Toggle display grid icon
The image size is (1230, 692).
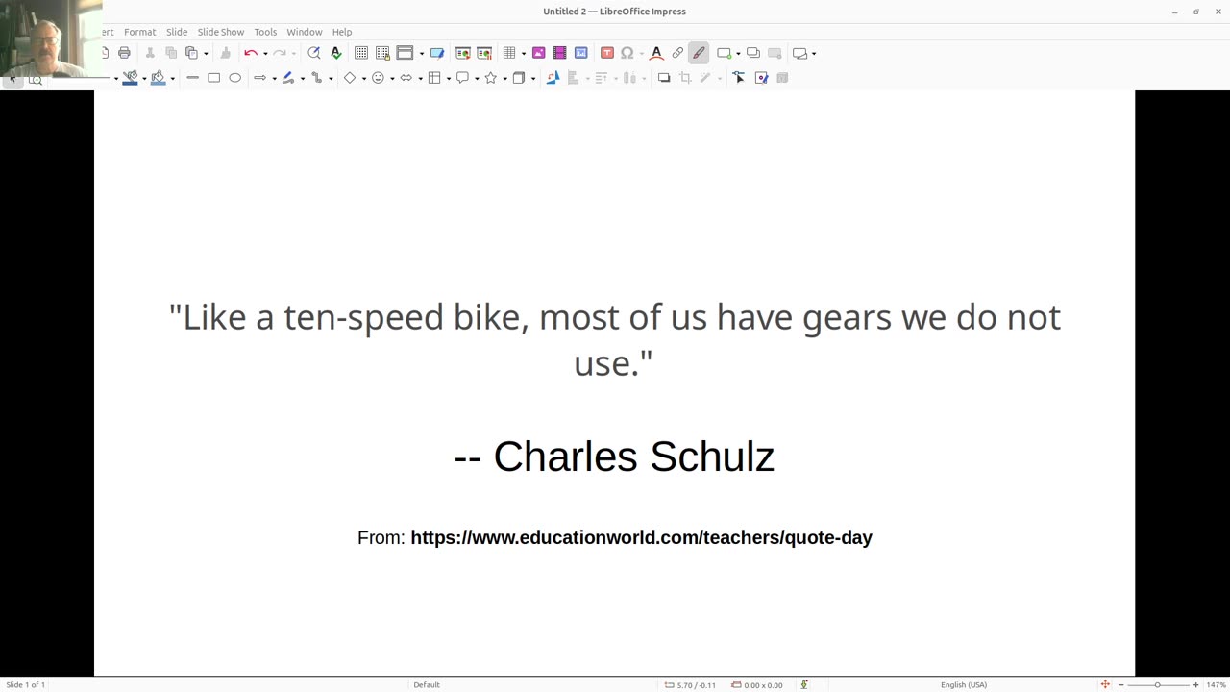click(x=361, y=53)
